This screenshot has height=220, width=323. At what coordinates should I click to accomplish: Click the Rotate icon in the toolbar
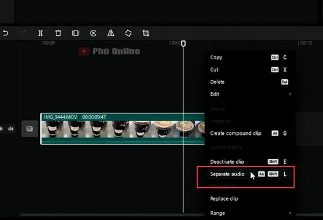pos(128,33)
